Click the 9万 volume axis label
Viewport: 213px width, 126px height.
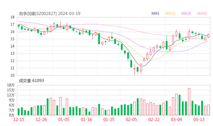coord(12,100)
